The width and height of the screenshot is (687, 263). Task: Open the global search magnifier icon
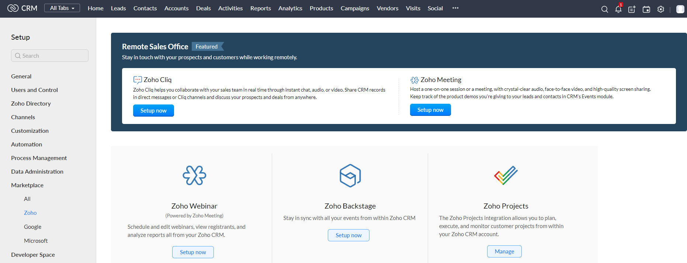604,9
